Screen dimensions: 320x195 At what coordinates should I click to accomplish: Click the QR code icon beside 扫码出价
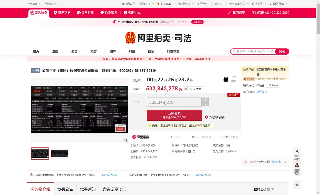point(269,189)
